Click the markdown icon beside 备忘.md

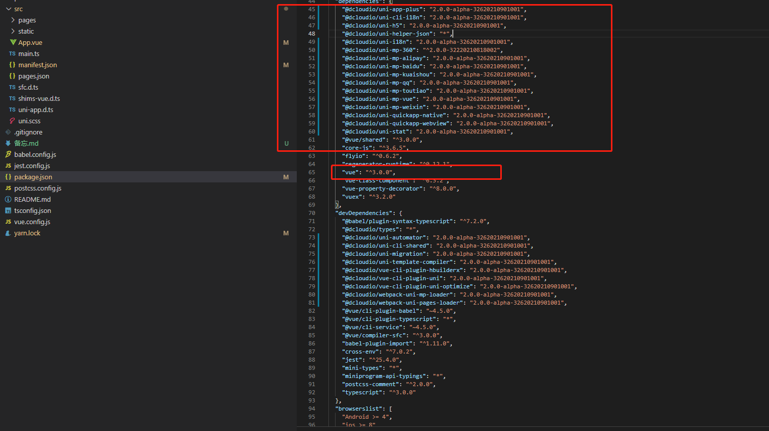[8, 143]
